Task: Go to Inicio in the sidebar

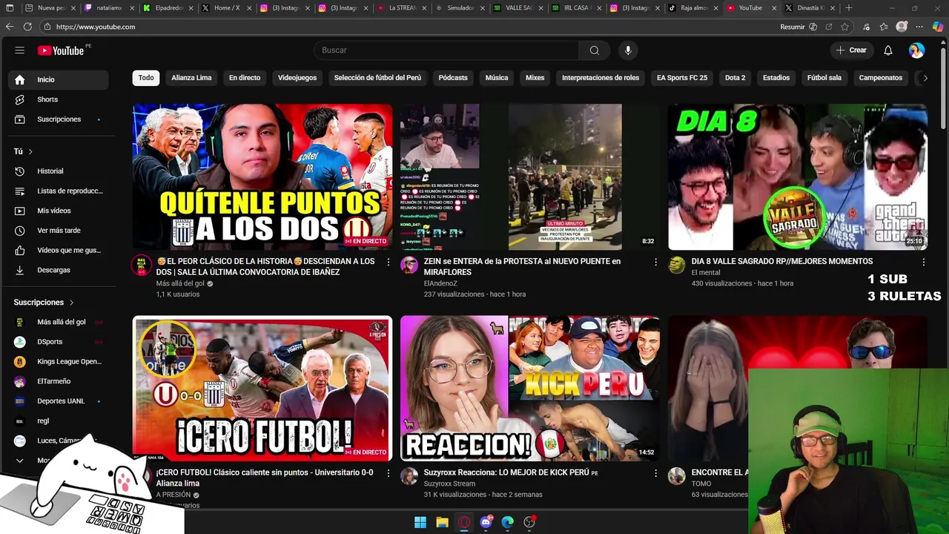Action: (x=58, y=79)
